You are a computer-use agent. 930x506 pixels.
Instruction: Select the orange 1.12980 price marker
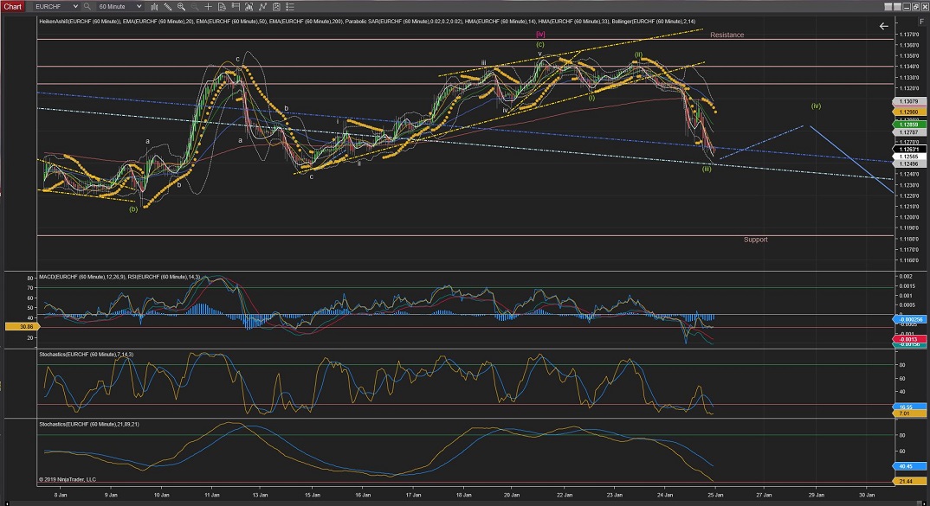[x=908, y=112]
